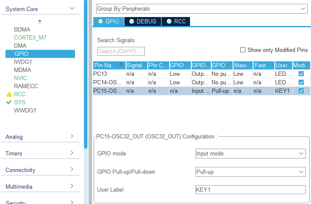This screenshot has width=311, height=204.
Task: Open the GPIO mode dropdown
Action: pos(251,153)
